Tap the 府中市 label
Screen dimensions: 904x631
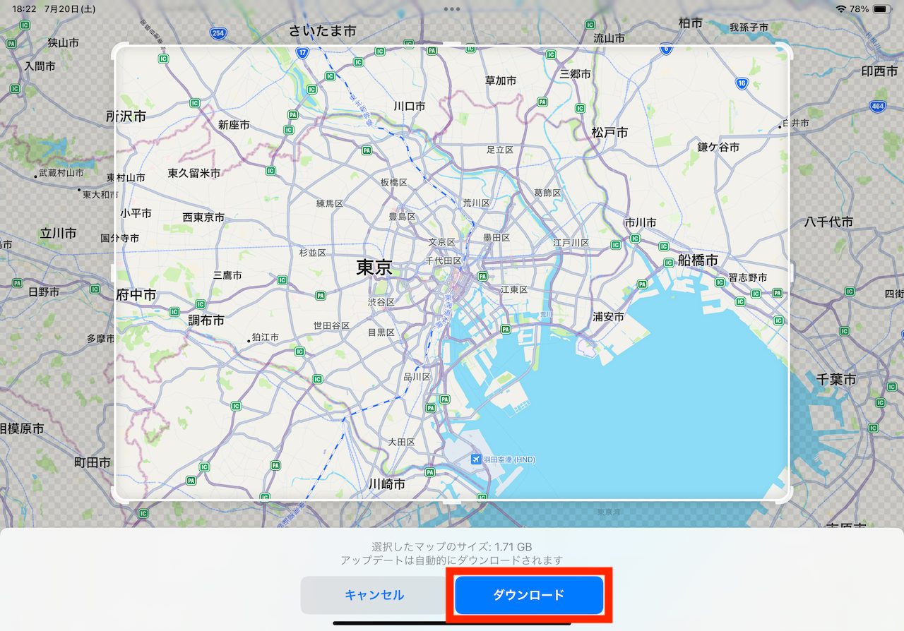pos(136,295)
